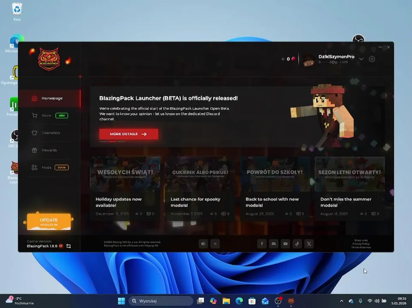
Task: Toggle the OptiFine OF badge
Action: 61,246
